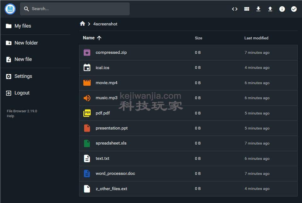302x203 pixels.
Task: Open the upload icon
Action: [x=270, y=9]
